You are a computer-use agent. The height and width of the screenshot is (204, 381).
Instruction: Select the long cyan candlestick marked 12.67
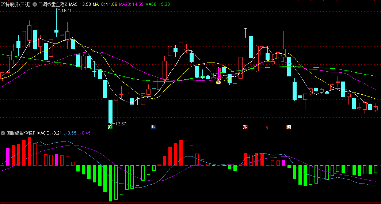(x=110, y=112)
